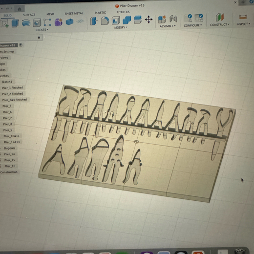Select the Plier_12&13 sketch

[x=12, y=142]
